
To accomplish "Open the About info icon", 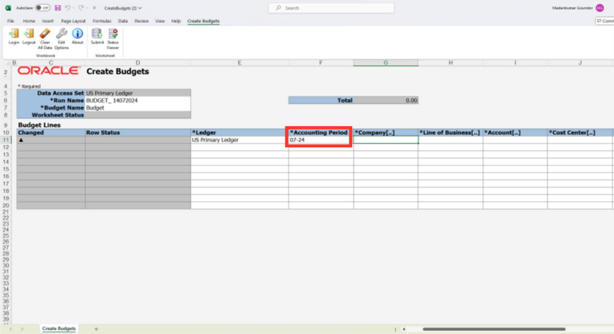I will (78, 34).
